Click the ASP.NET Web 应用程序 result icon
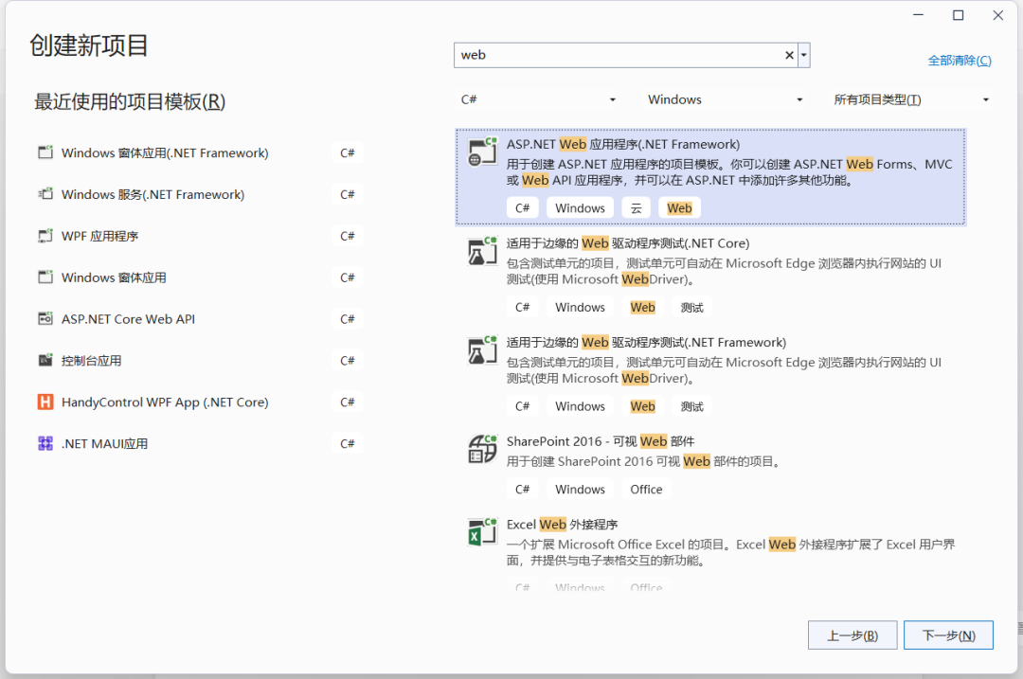Image resolution: width=1023 pixels, height=679 pixels. coord(482,152)
